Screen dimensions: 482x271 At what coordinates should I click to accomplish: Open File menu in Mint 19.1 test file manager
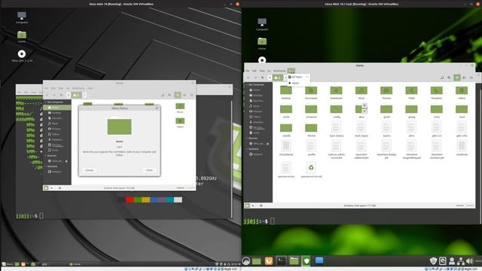point(248,71)
